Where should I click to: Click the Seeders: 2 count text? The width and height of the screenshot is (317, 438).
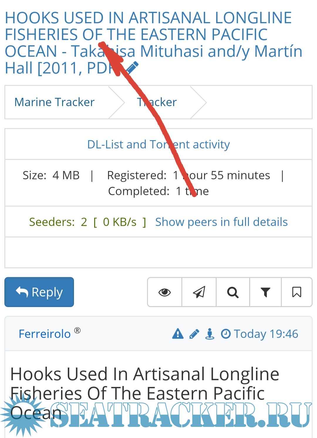tap(58, 222)
